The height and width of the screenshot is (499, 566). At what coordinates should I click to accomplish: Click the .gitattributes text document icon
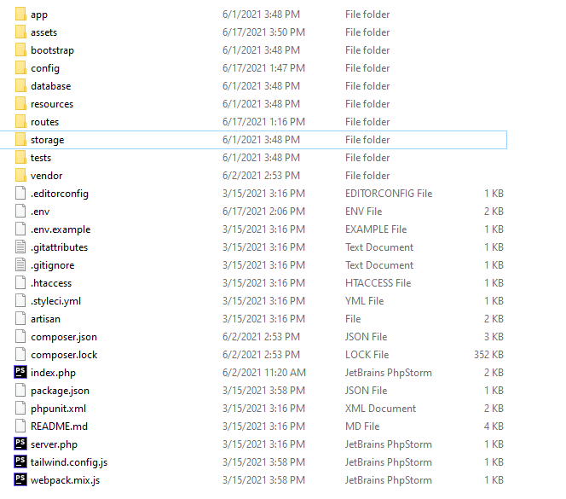click(20, 247)
